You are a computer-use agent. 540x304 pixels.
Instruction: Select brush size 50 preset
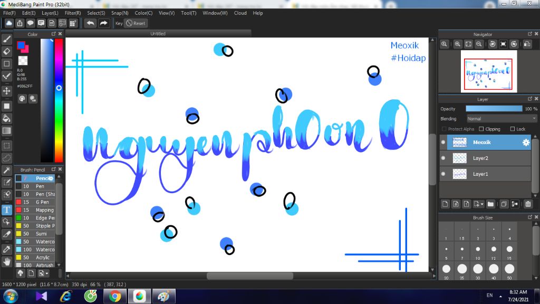pyautogui.click(x=509, y=271)
